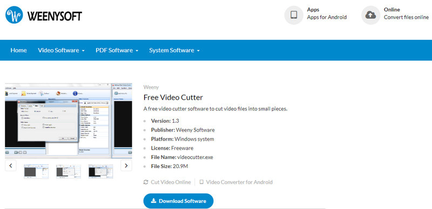Screen dimensions: 432x209
Task: Open the Cut Video Online link
Action: (x=171, y=182)
